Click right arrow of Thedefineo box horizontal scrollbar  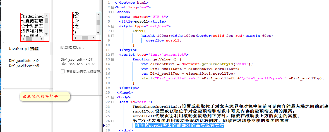coord(42,39)
